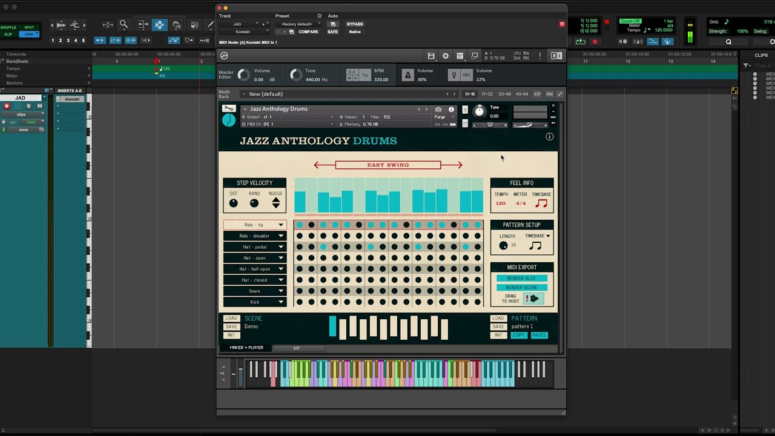Viewport: 775px width, 436px height.
Task: Record-enable the JAD track
Action: click(x=7, y=106)
